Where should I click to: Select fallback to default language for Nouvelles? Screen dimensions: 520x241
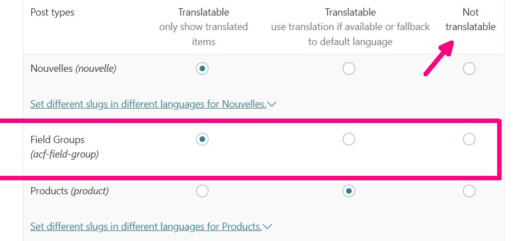point(349,68)
